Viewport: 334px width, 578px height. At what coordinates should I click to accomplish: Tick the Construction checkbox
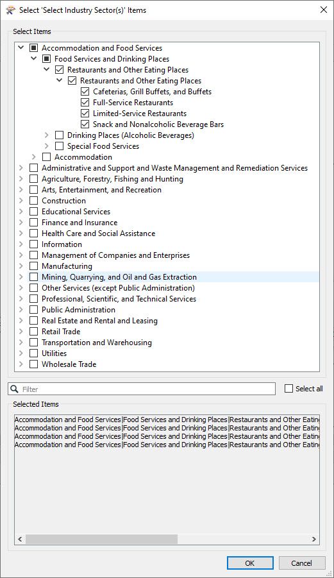(33, 201)
